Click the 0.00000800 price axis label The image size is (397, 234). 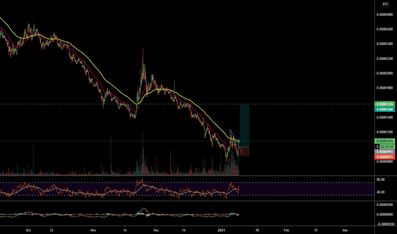pyautogui.click(x=385, y=161)
